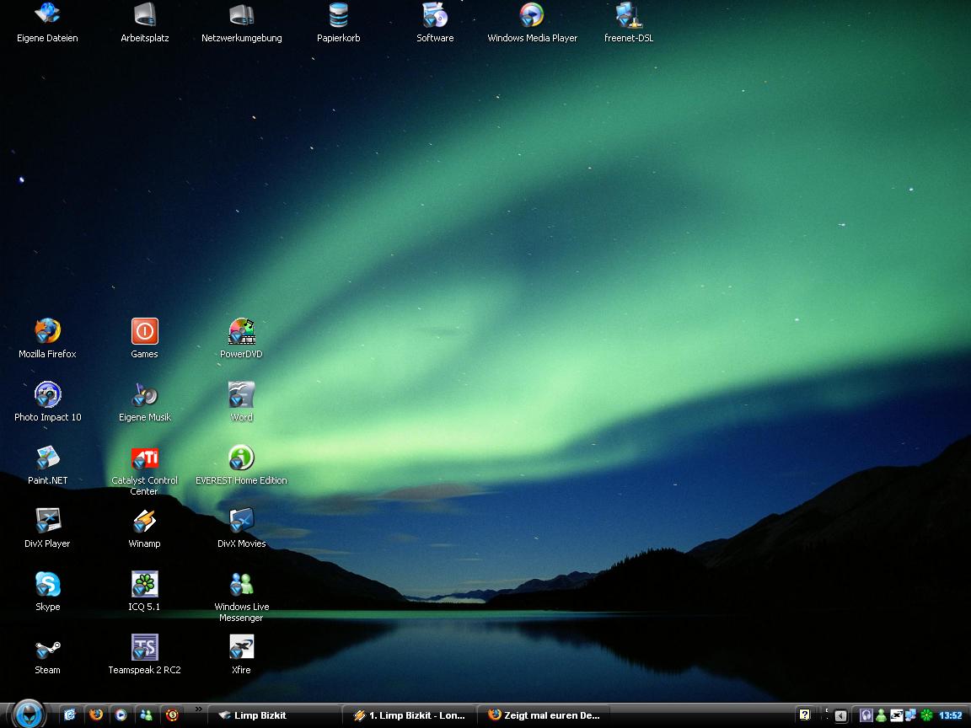Click the red-orange quick launch icon

pyautogui.click(x=172, y=715)
